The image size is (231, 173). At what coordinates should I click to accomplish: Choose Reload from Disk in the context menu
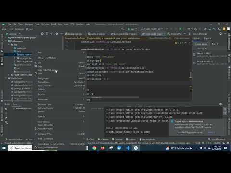coord(60,129)
